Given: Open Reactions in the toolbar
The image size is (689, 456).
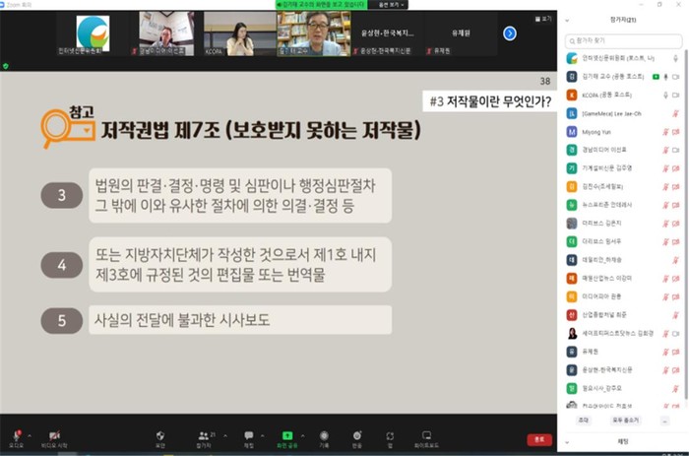Looking at the screenshot, I should click(357, 436).
